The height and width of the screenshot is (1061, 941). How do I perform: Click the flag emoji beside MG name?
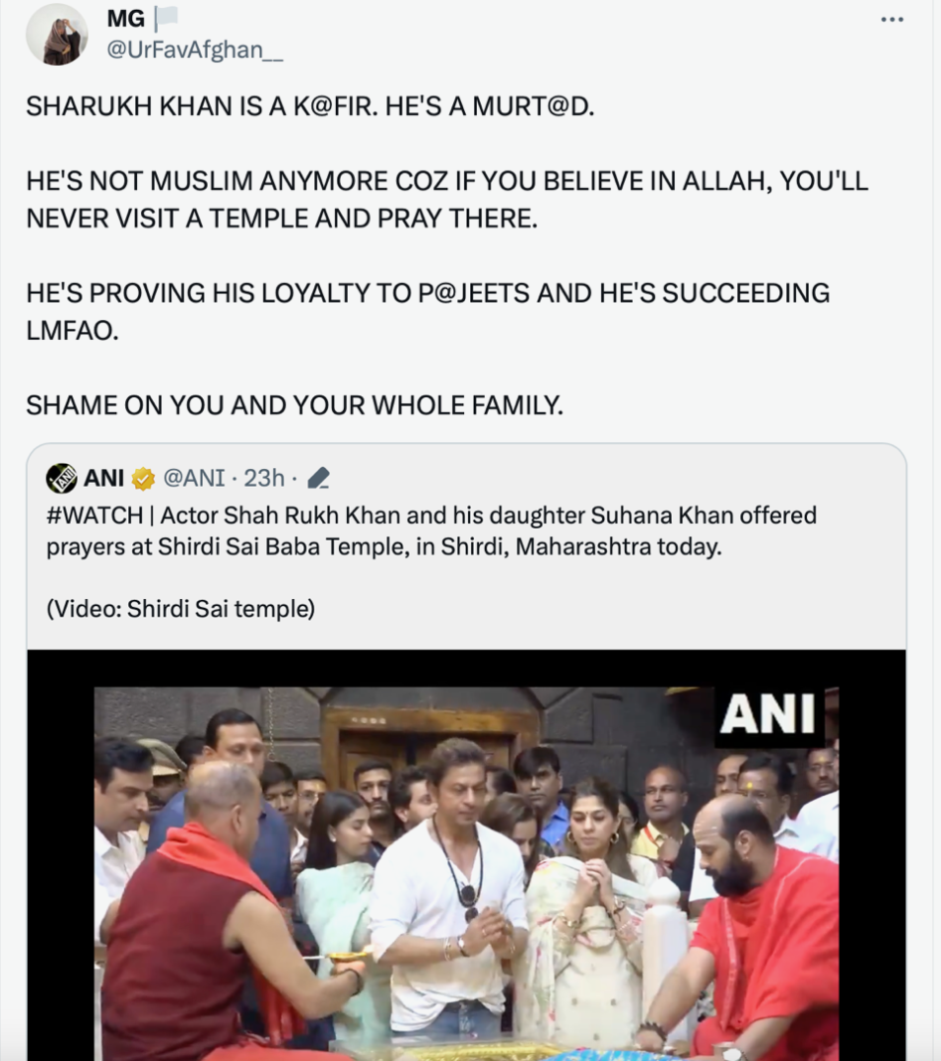coord(165,18)
